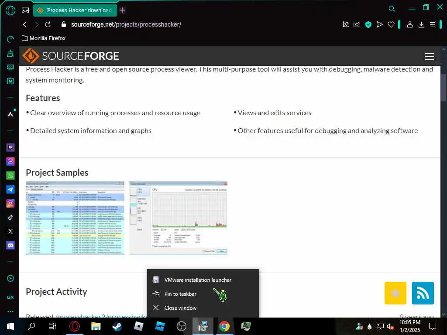This screenshot has width=447, height=335.
Task: Open Twitch in the sidebar
Action: click(10, 147)
